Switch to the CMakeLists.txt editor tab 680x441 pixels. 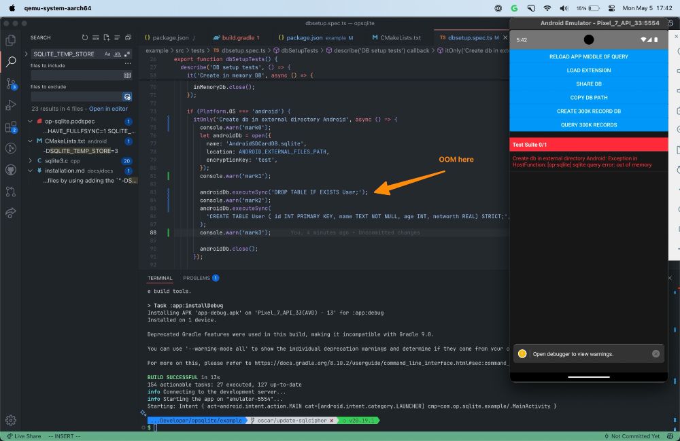(396, 37)
